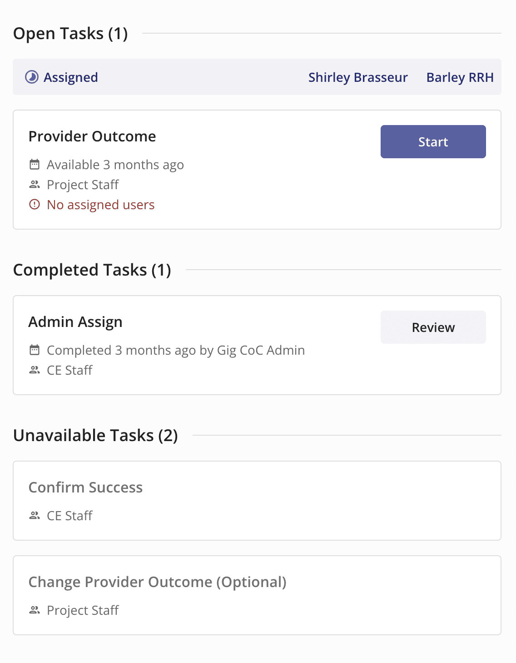Click the people icon next to Project Staff
Image resolution: width=516 pixels, height=663 pixels.
tap(35, 185)
